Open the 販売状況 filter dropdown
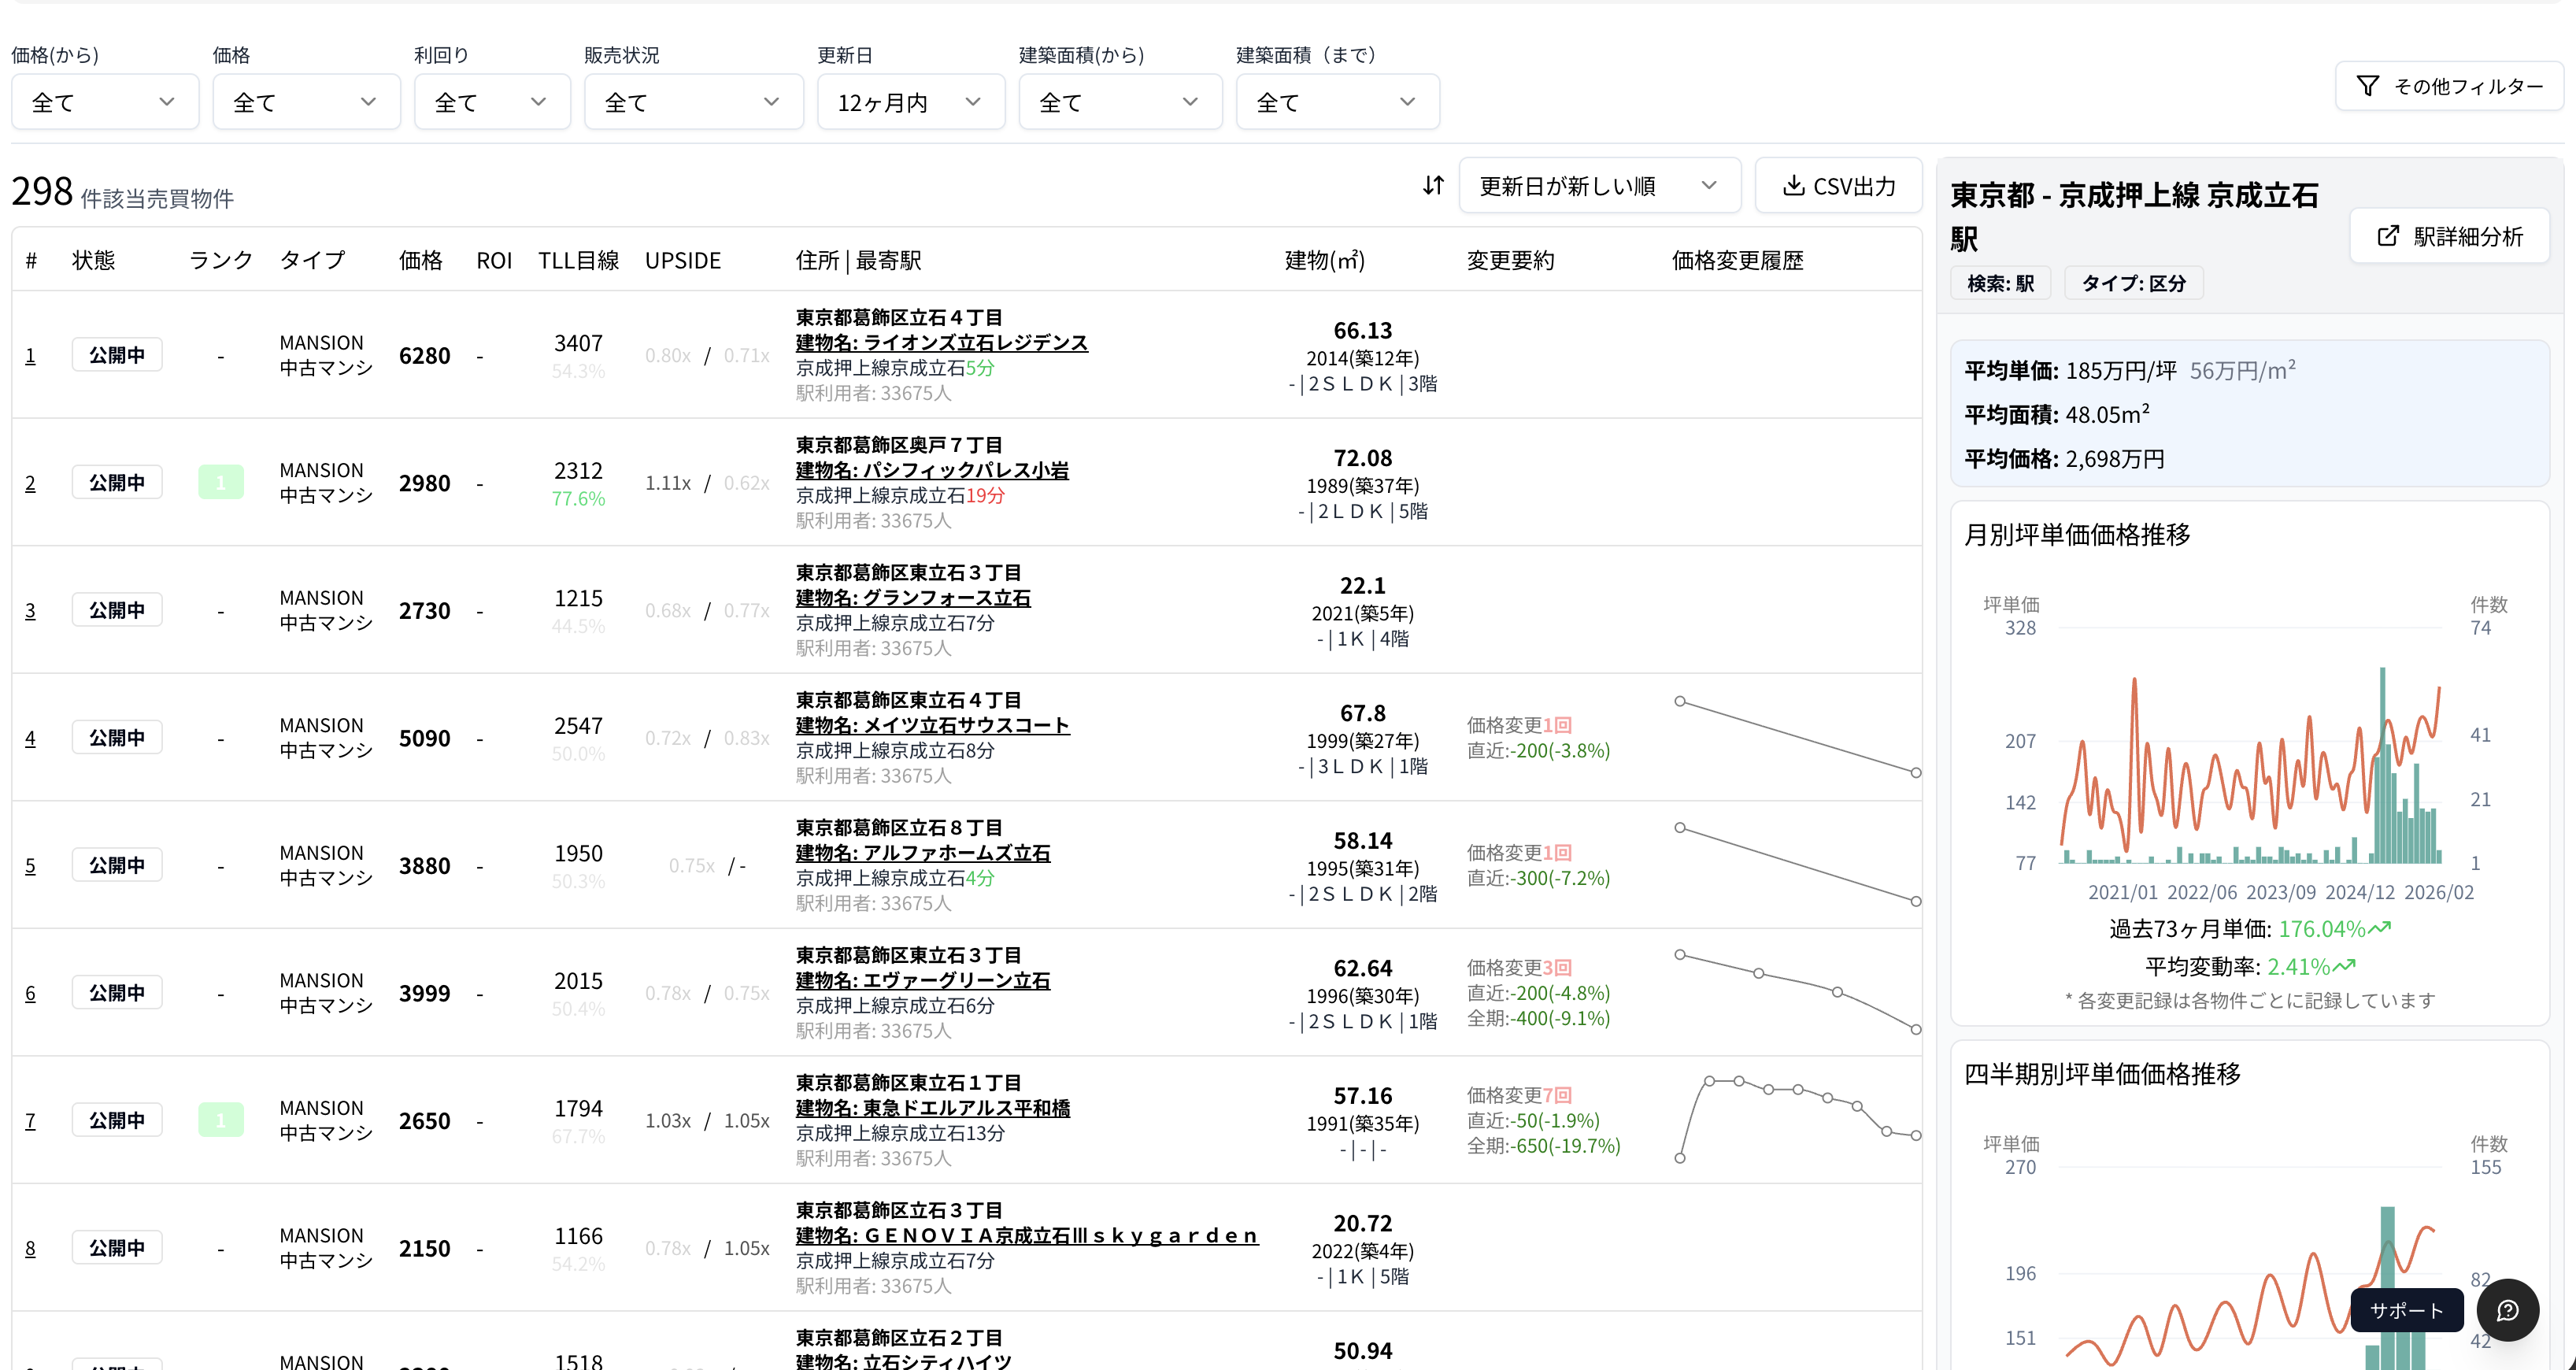The height and width of the screenshot is (1370, 2576). pyautogui.click(x=693, y=101)
